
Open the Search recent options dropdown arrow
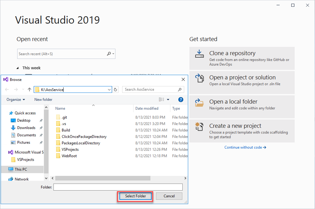click(x=113, y=54)
